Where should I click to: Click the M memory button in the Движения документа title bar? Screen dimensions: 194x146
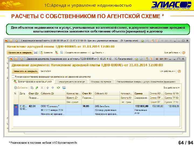click(157, 59)
